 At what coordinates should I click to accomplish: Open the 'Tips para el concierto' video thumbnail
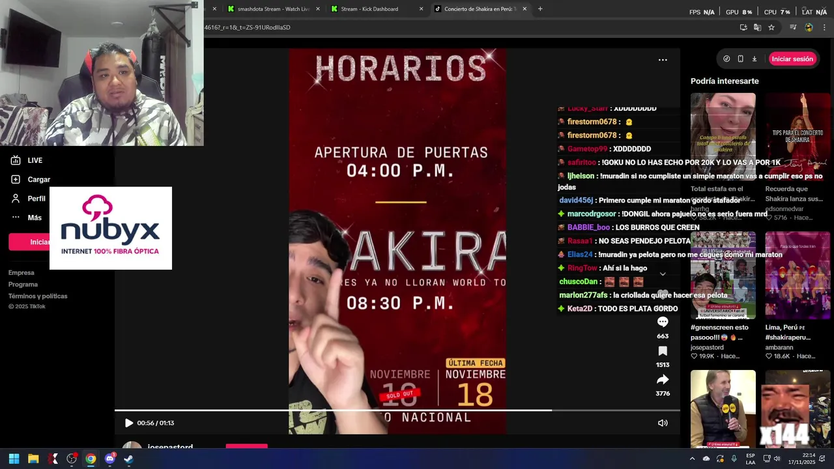pyautogui.click(x=798, y=136)
